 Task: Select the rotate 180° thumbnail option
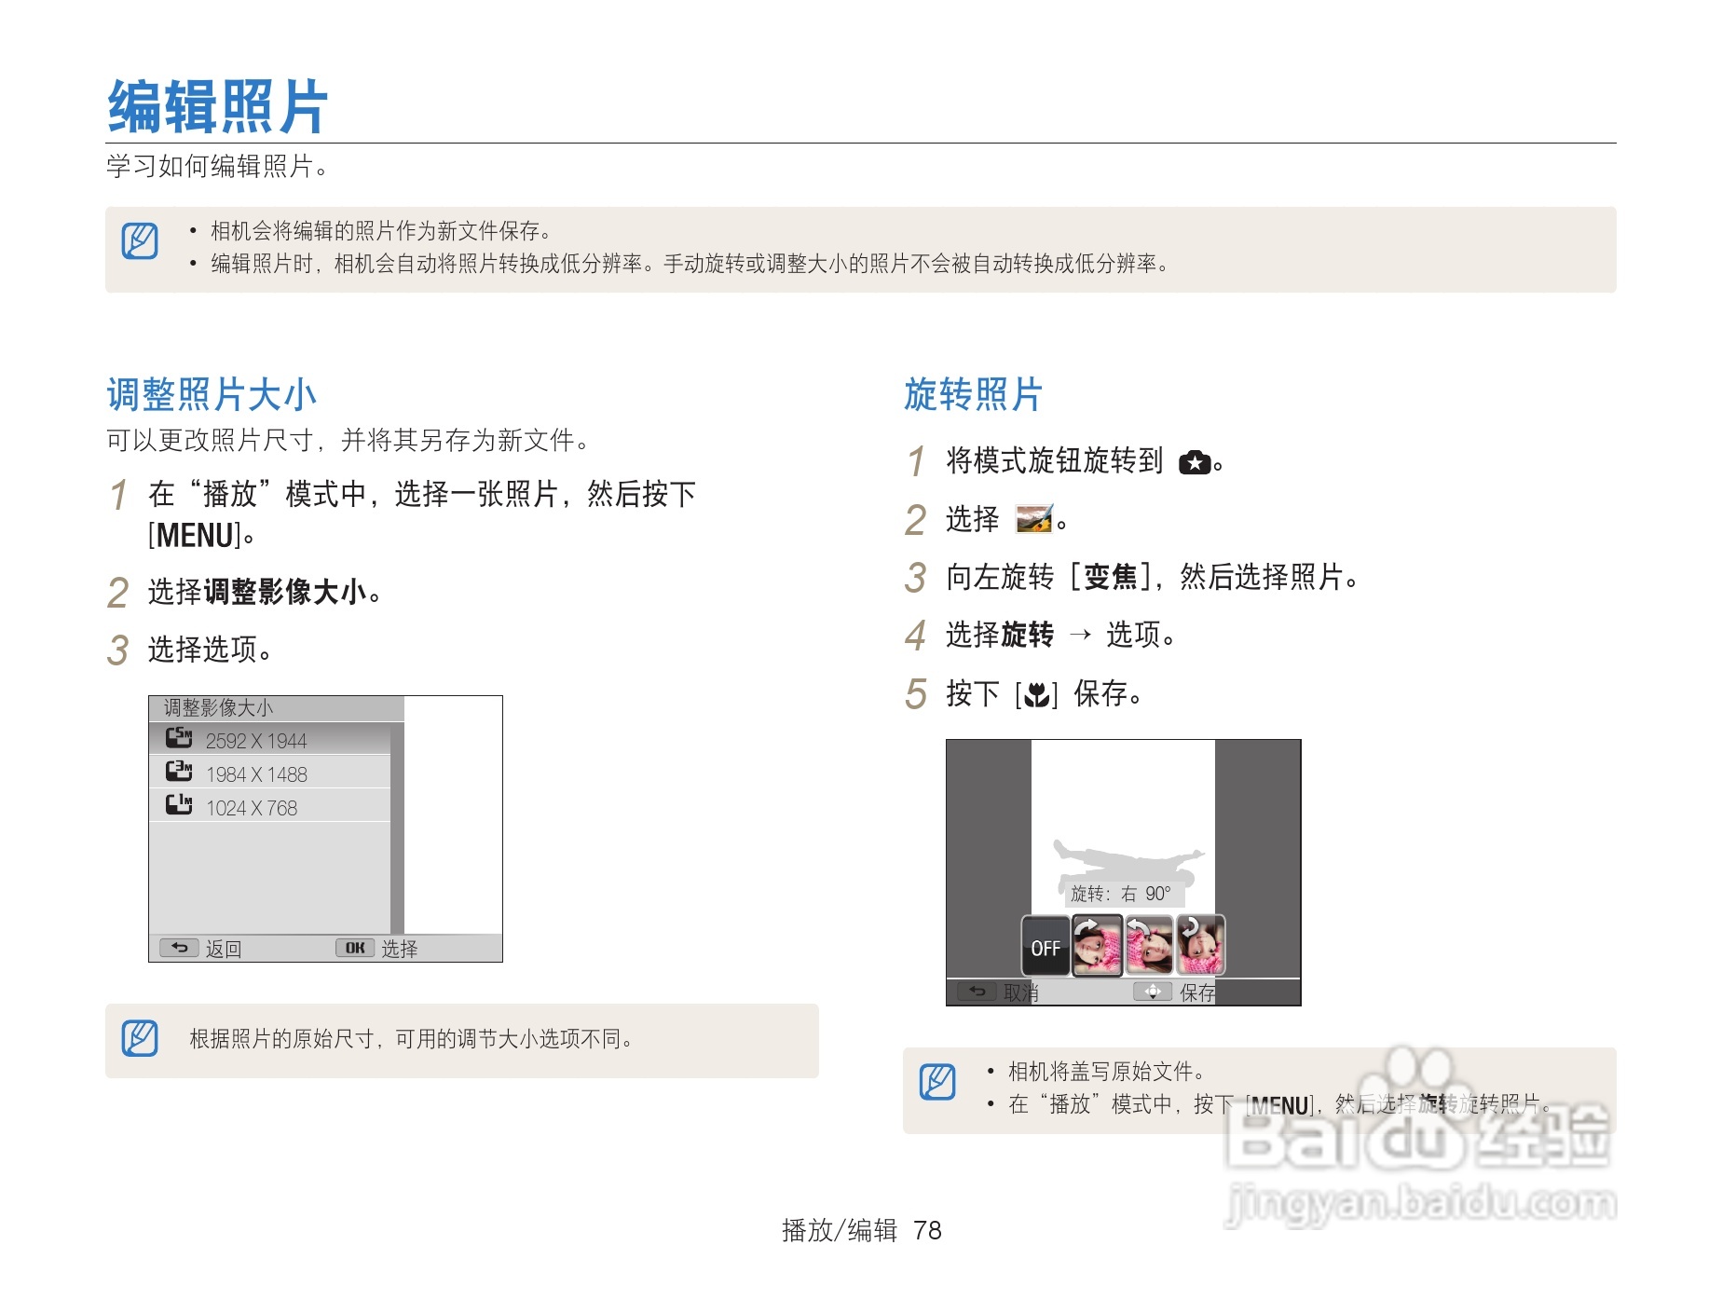tap(1200, 945)
